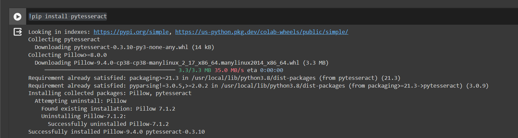Viewport: 518px width, 138px height.
Task: Open the colab-wheels public simple link
Action: coord(262,32)
